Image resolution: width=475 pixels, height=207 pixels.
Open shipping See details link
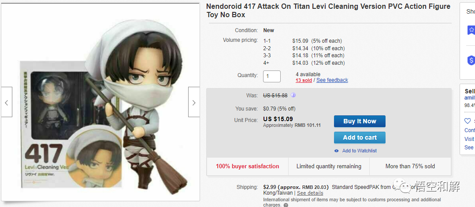click(x=310, y=193)
